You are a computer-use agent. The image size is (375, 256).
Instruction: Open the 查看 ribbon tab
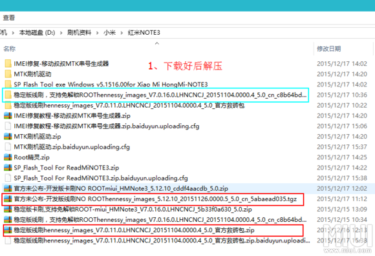(9, 17)
